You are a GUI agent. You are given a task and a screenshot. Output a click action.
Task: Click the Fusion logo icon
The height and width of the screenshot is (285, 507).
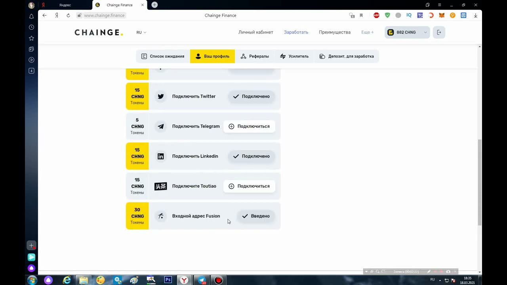(160, 216)
